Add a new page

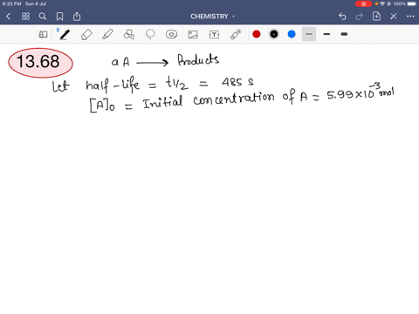(x=376, y=17)
